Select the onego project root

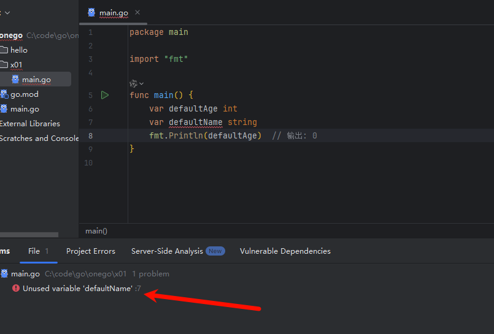[11, 36]
